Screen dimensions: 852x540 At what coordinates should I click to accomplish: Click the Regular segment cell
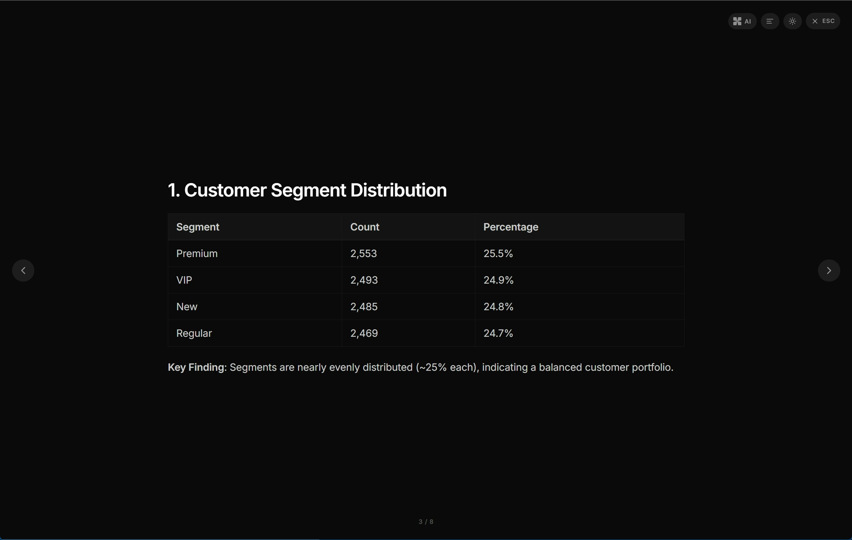(255, 333)
